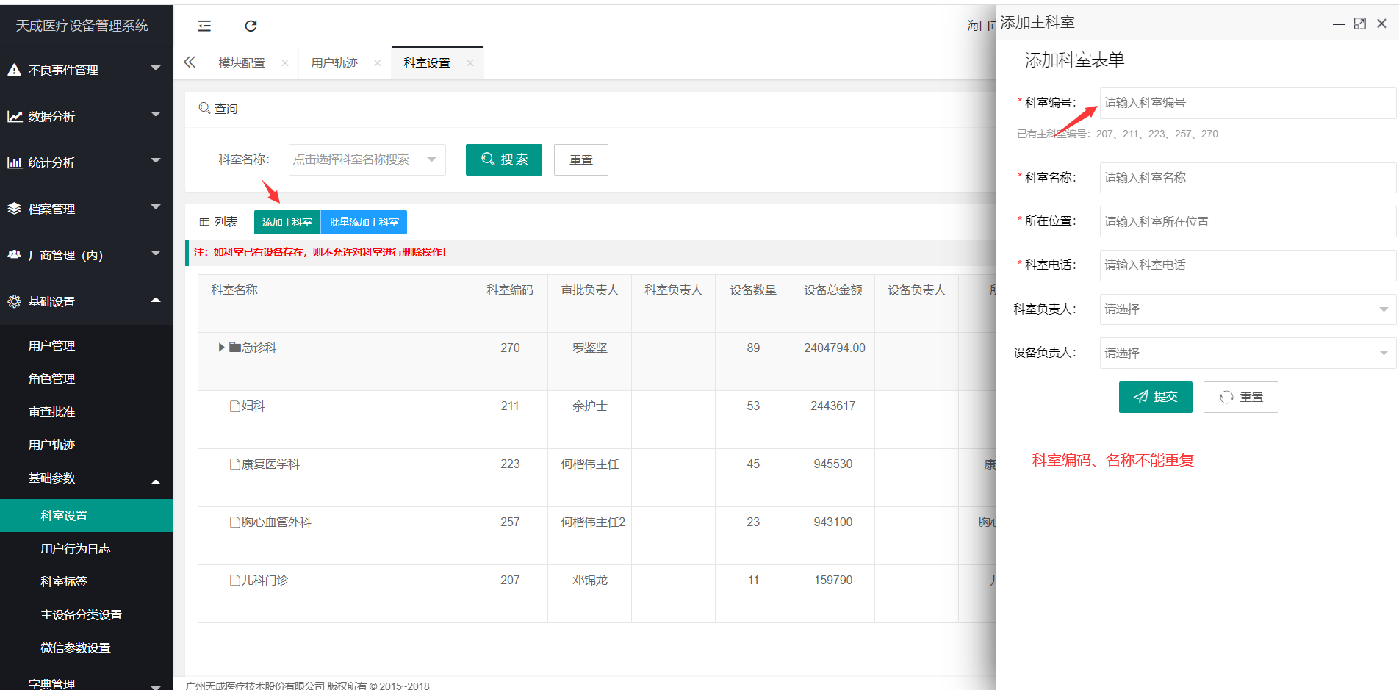The width and height of the screenshot is (1399, 690).
Task: Click the file icon of 康复医学科
Action: [x=235, y=464]
